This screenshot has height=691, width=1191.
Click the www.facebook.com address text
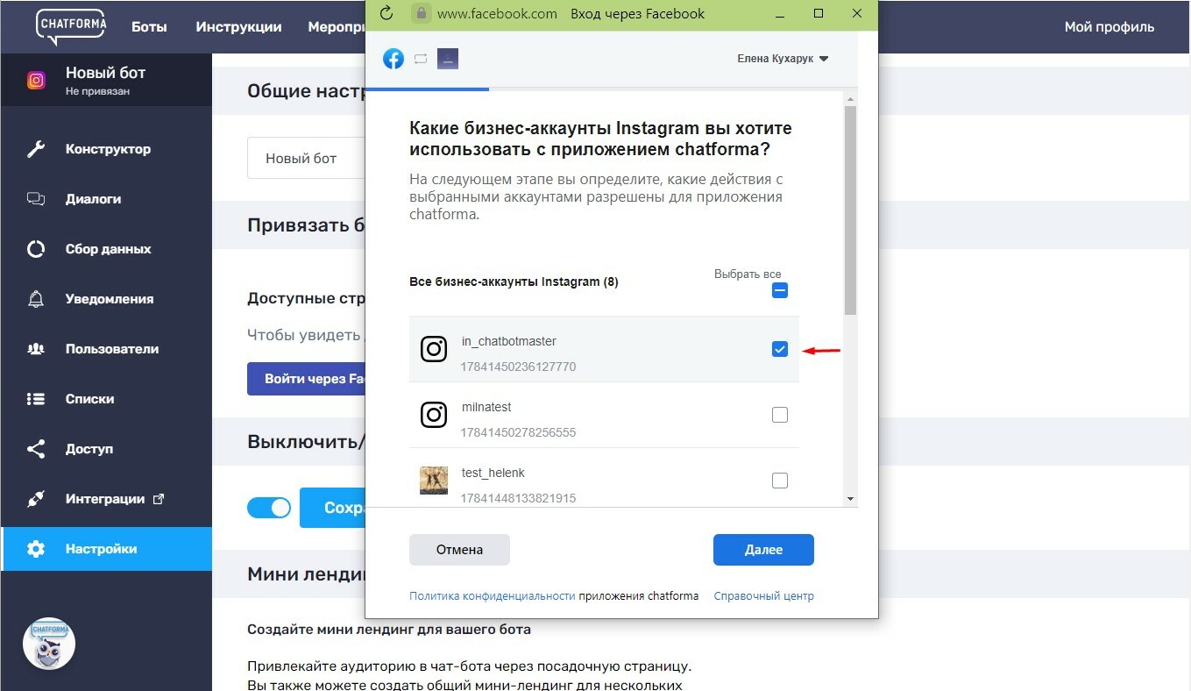click(497, 14)
